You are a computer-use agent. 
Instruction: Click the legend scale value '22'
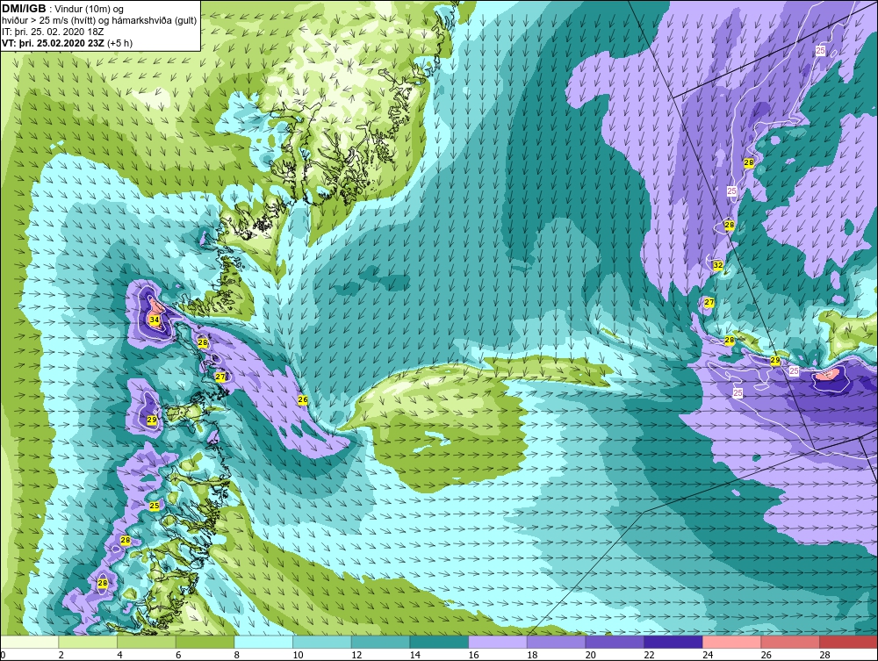649,655
